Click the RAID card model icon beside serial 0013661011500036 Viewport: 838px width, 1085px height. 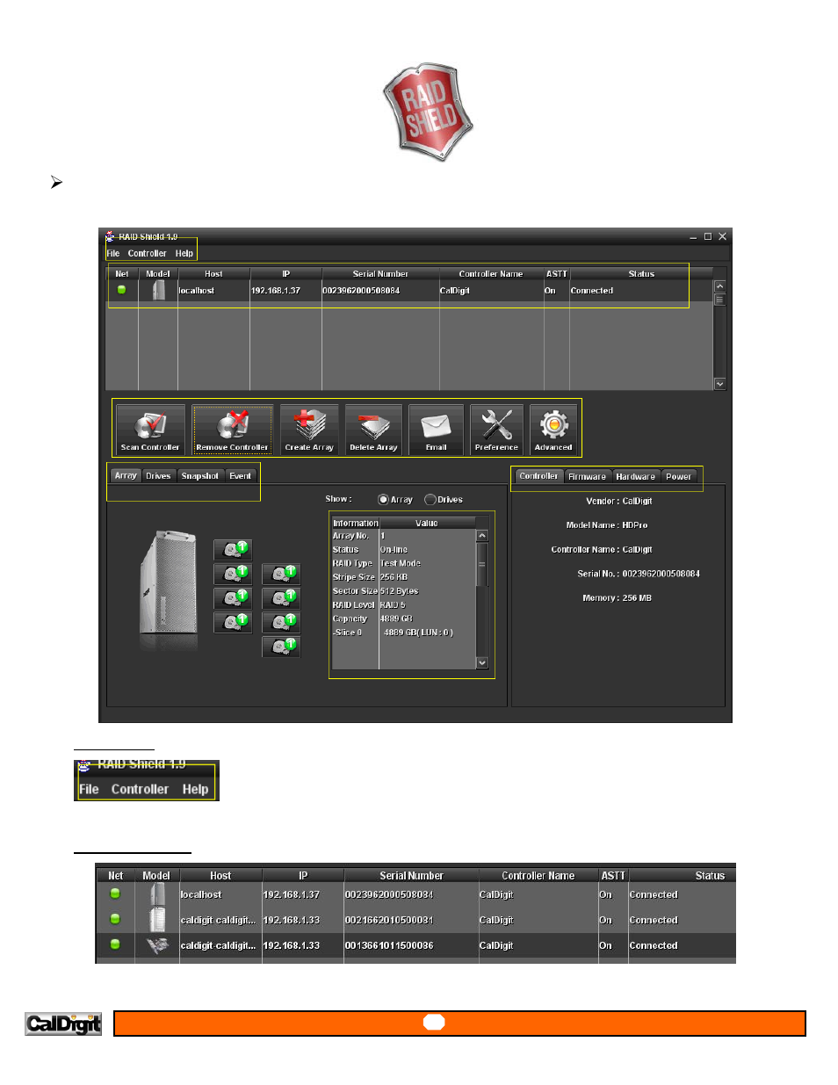click(157, 945)
